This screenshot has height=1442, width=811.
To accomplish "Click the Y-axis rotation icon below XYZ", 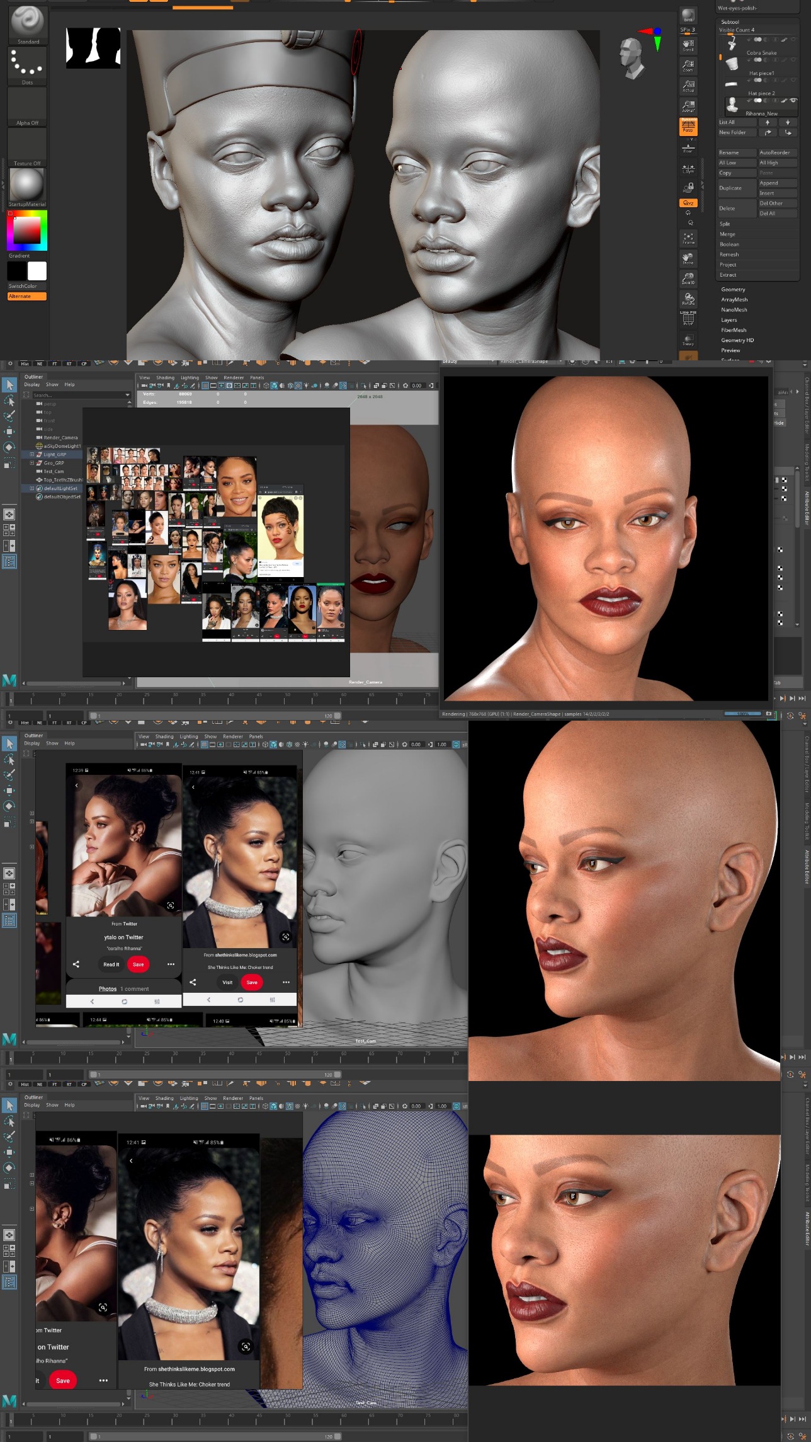I will coord(688,213).
